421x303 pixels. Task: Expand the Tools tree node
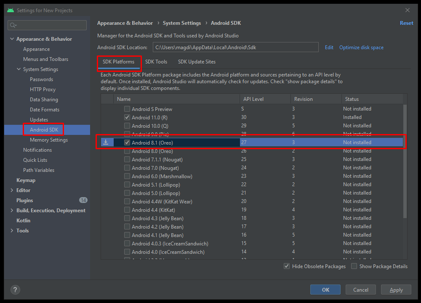click(12, 230)
